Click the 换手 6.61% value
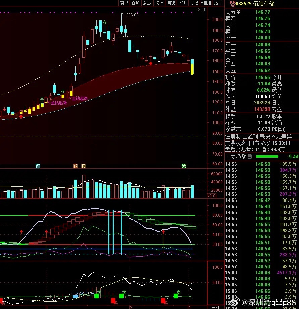Viewport: 299px width, 309px height. coord(263,116)
